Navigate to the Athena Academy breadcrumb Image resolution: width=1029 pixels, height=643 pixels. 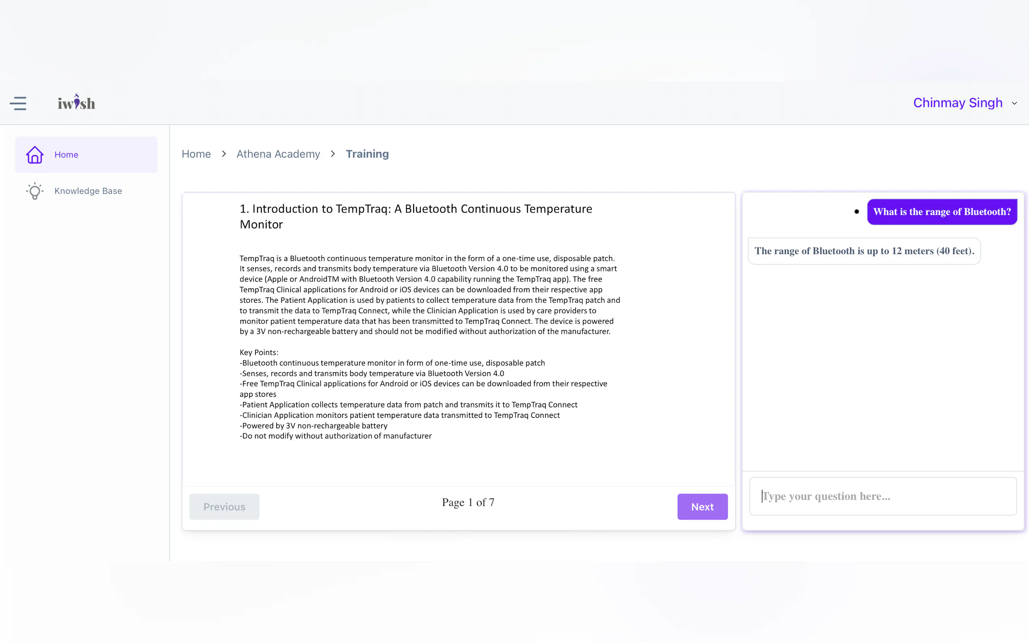pyautogui.click(x=278, y=154)
